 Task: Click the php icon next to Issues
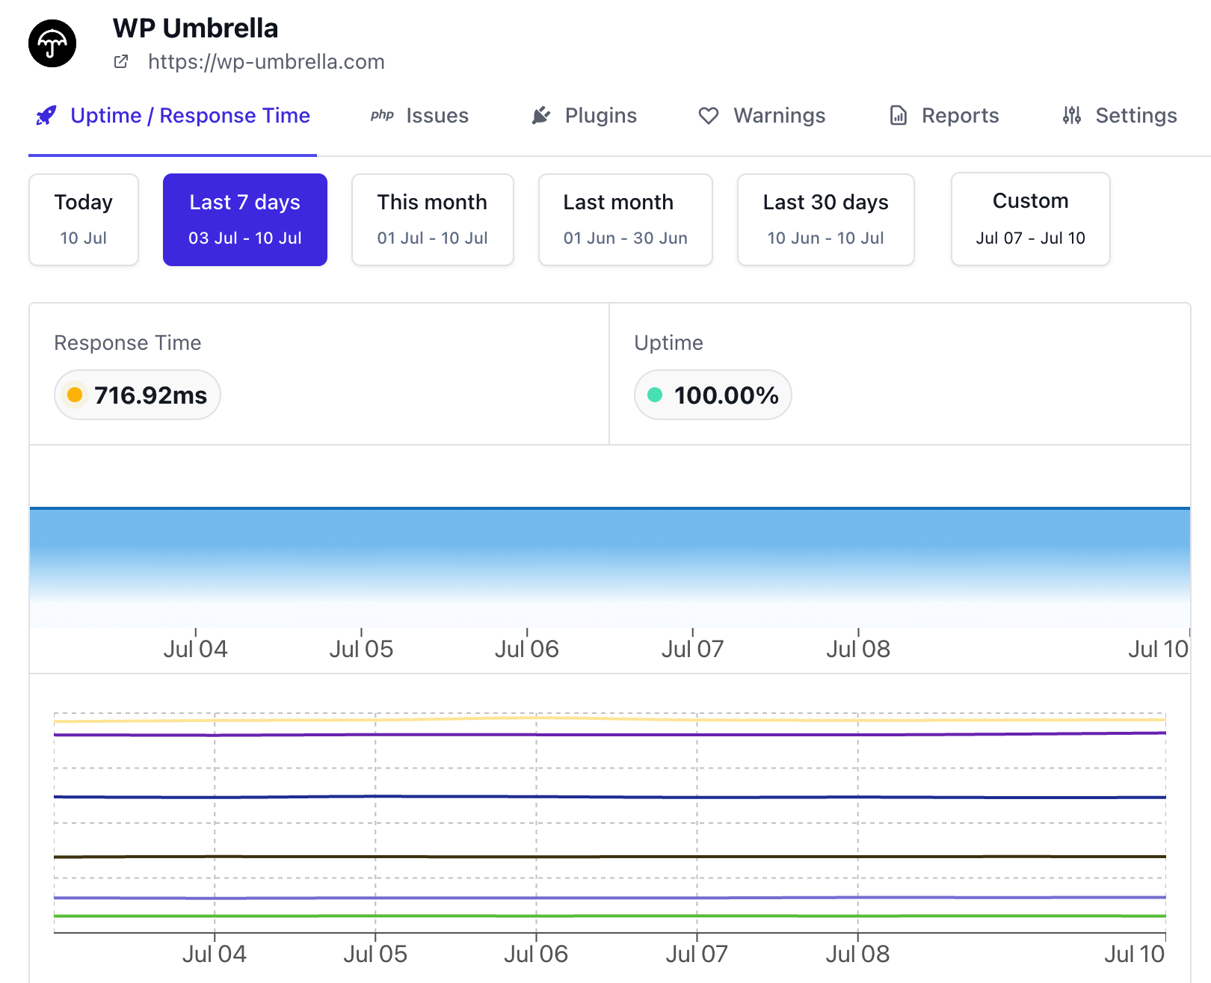click(382, 115)
